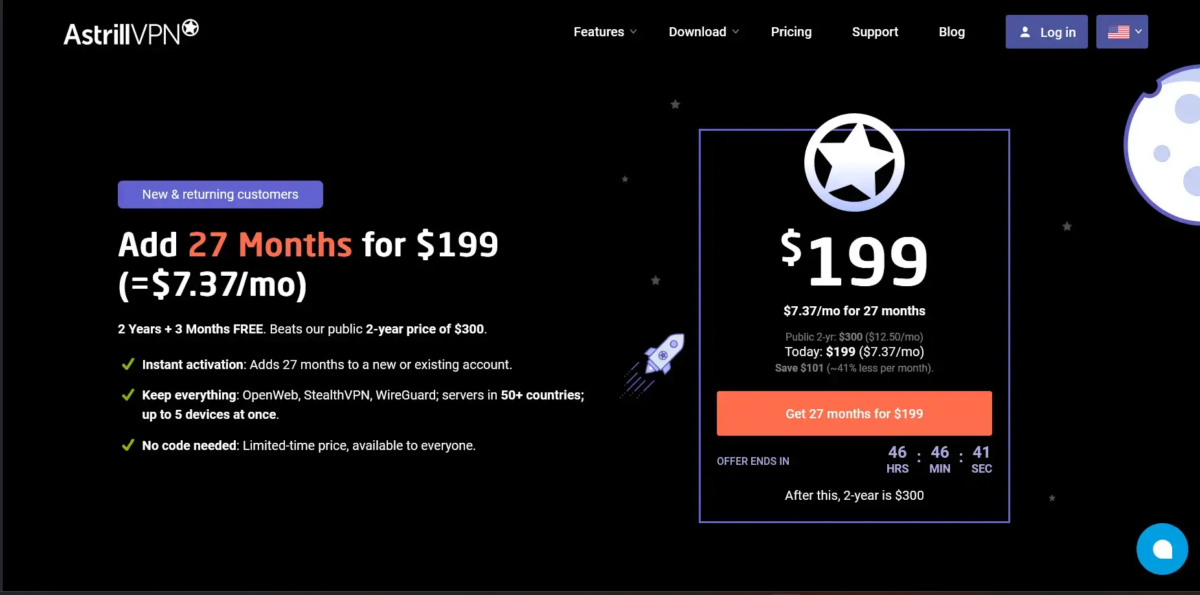Expand the language selector chevron
This screenshot has width=1200, height=595.
(1137, 32)
